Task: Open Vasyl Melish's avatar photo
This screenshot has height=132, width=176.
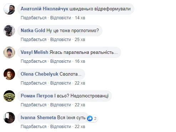Action: [9, 52]
